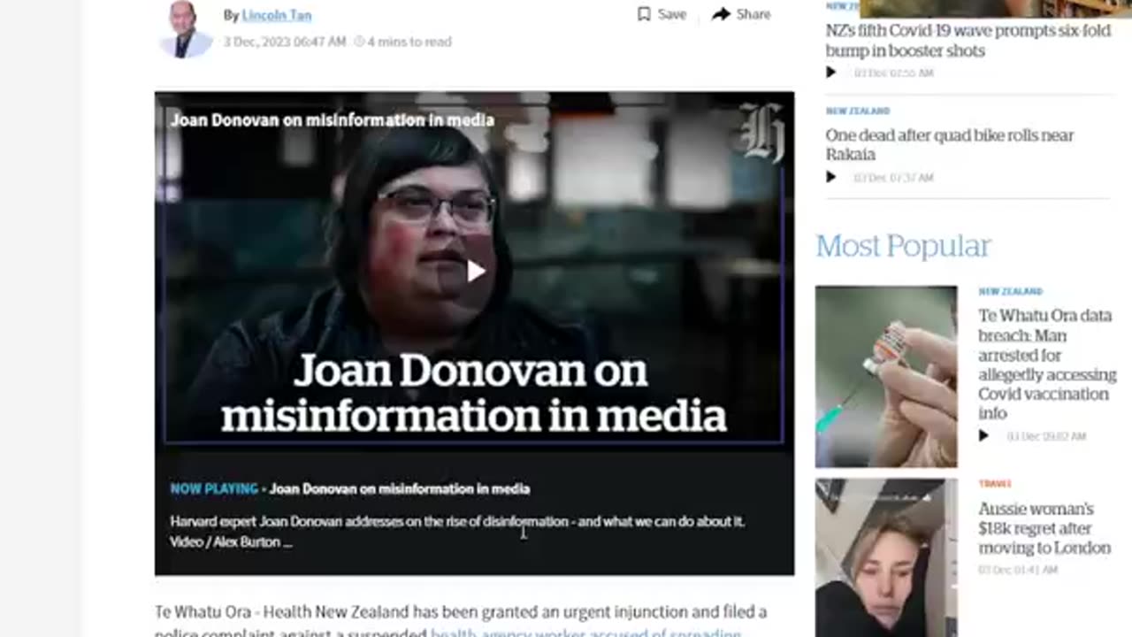
Task: Click the large 'misinformation in media' headline on video
Action: (x=474, y=416)
